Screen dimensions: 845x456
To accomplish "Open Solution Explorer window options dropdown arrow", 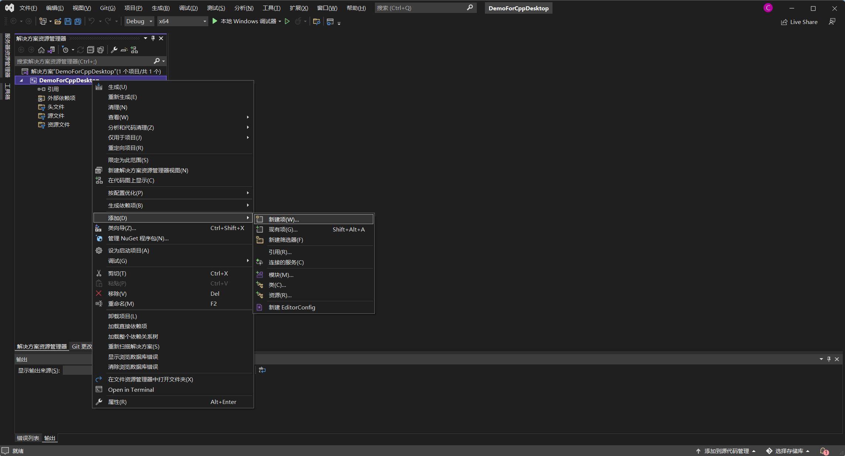I will pos(146,38).
